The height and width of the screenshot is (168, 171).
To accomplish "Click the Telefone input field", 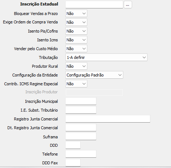I will tap(81, 154).
